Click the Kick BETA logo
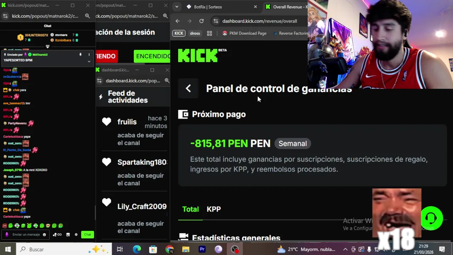This screenshot has width=453, height=255. (x=202, y=55)
